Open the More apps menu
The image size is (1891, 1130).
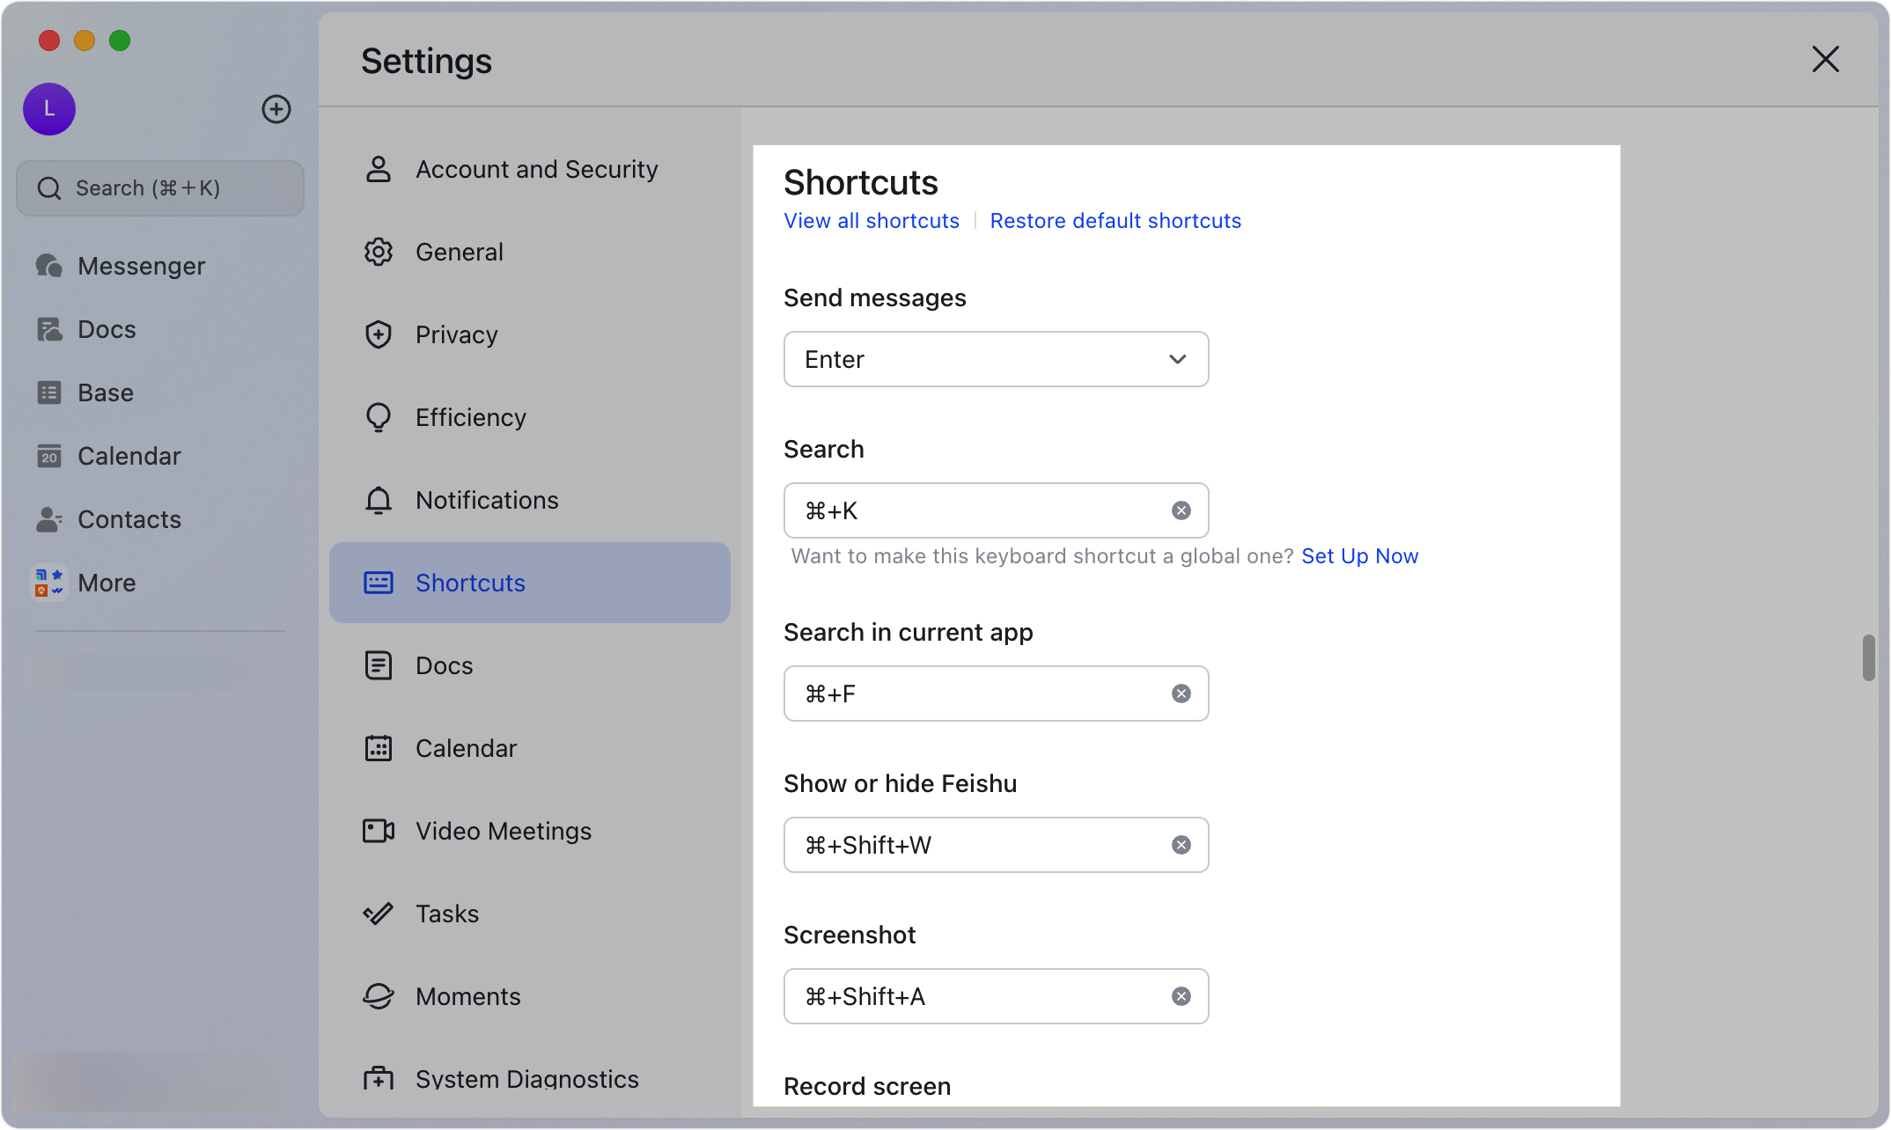click(x=106, y=583)
